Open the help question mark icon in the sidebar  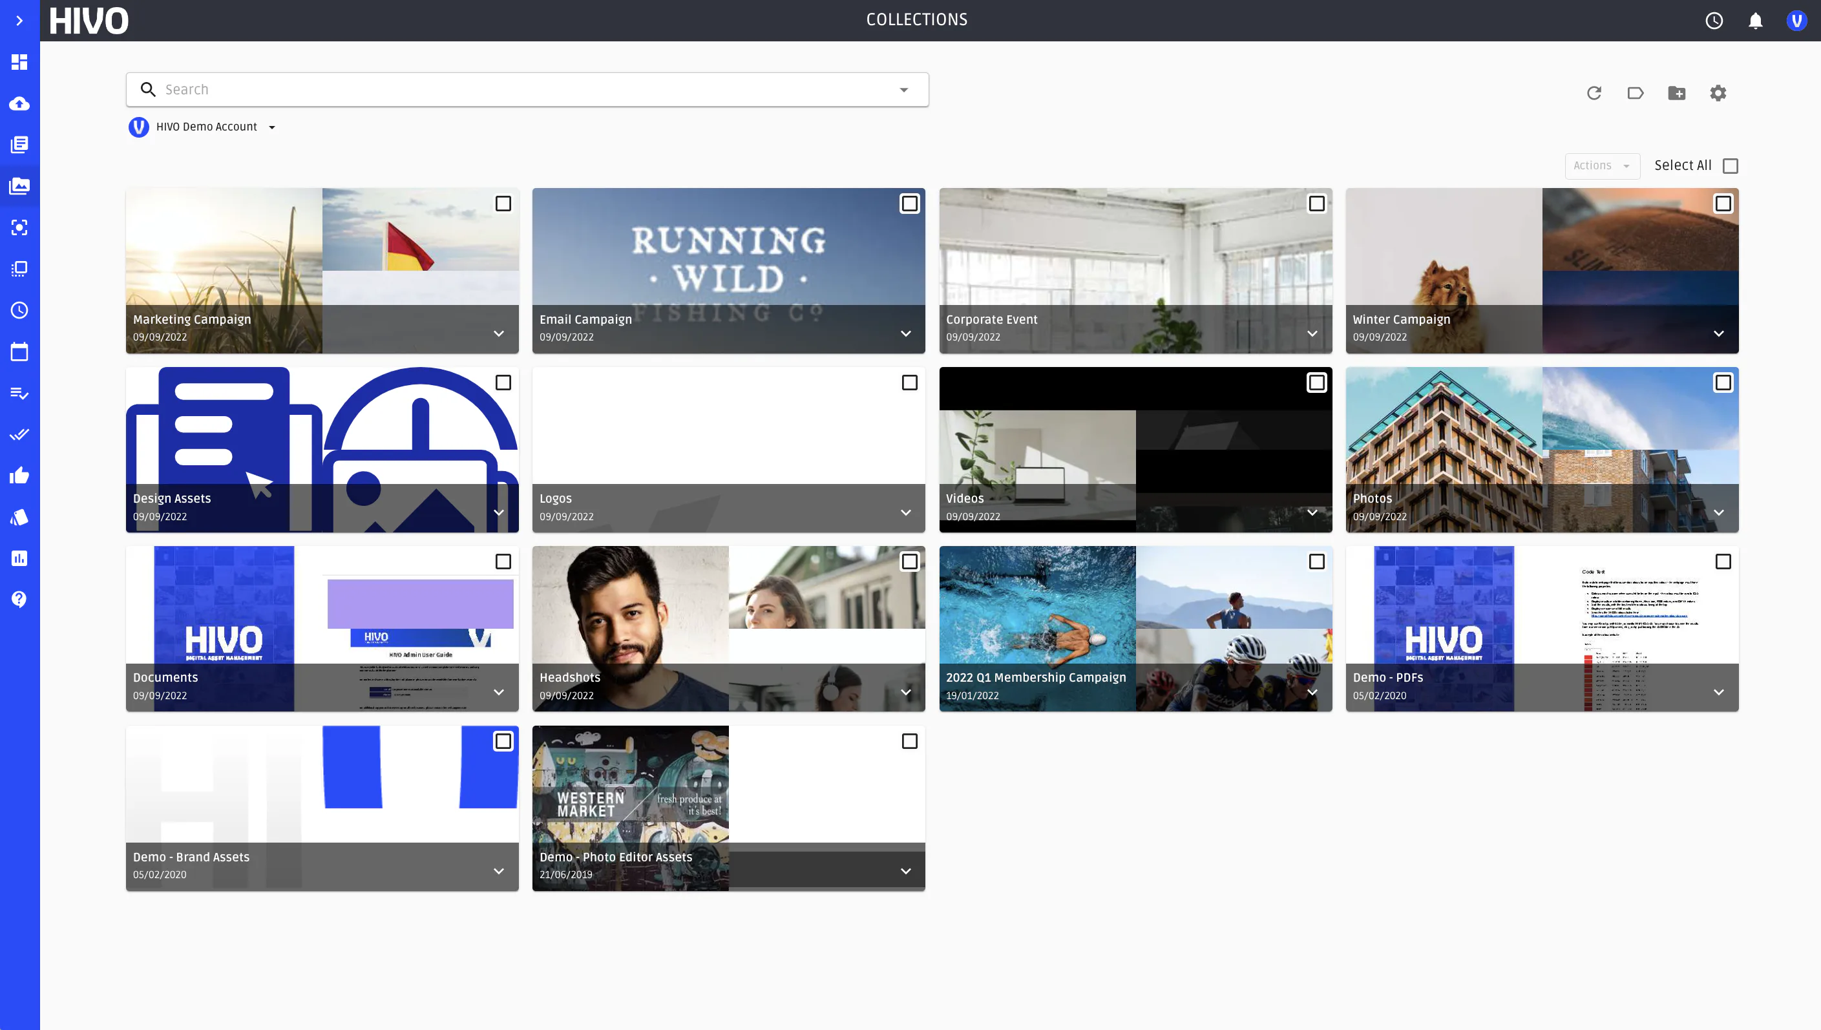19,599
